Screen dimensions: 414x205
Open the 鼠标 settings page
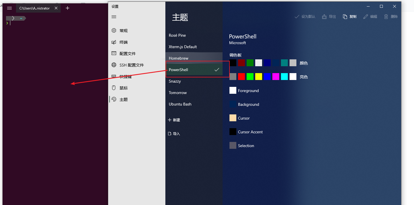pyautogui.click(x=137, y=88)
